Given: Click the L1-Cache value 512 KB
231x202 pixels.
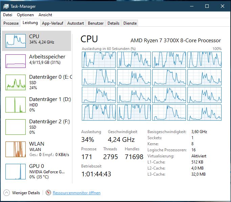Looking at the screenshot, I should 197,162.
